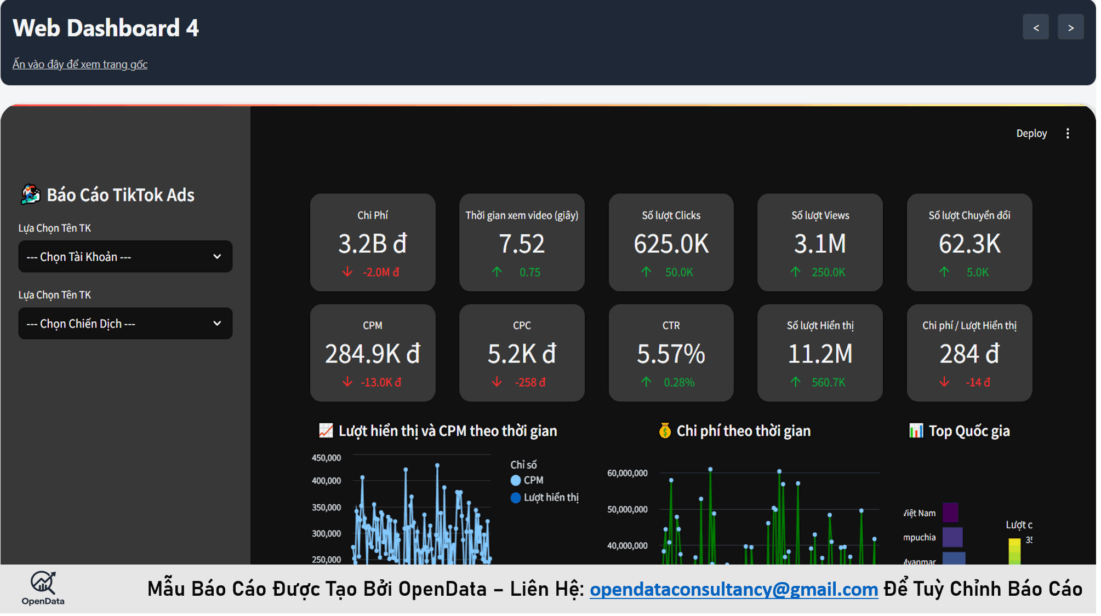
Task: Click the CTR 5.57% metric card
Action: coord(671,353)
